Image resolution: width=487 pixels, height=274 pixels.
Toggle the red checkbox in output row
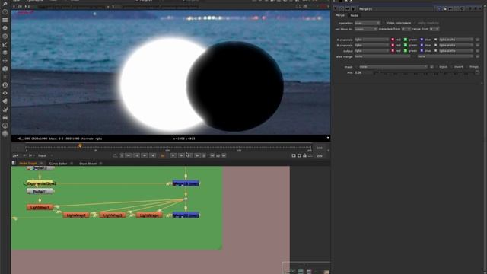(x=393, y=51)
